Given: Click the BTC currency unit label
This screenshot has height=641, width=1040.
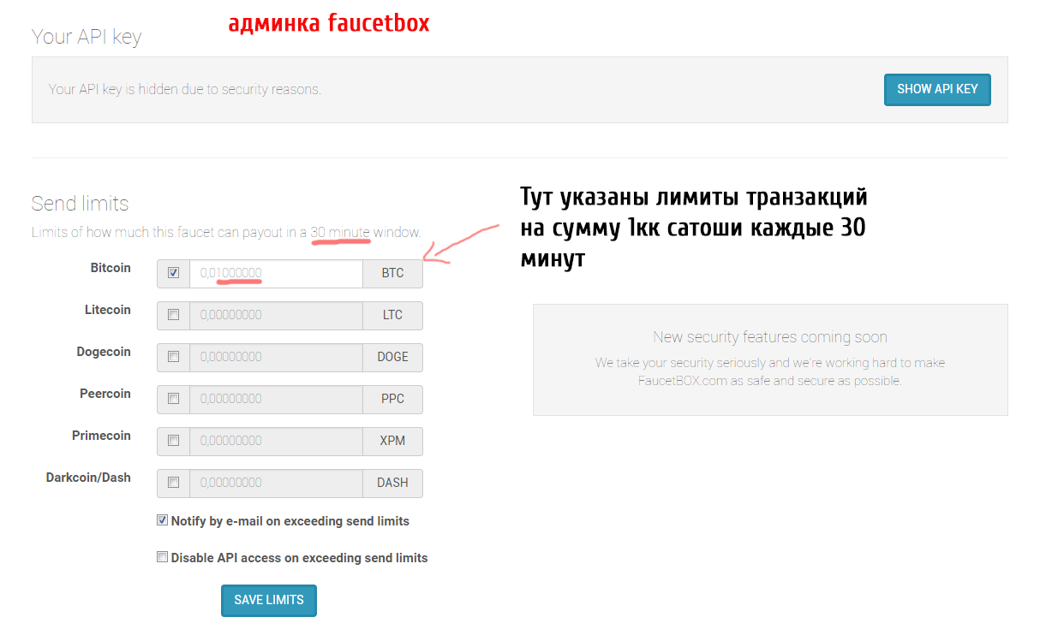Looking at the screenshot, I should click(392, 273).
